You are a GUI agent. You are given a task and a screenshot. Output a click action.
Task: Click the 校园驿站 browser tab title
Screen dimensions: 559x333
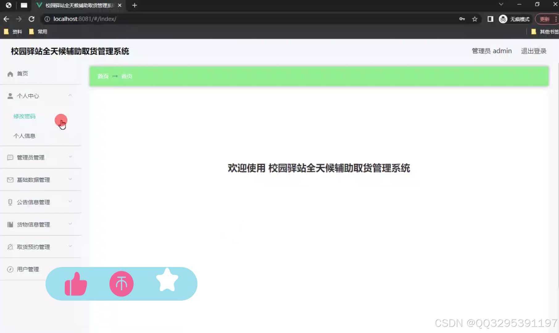79,5
